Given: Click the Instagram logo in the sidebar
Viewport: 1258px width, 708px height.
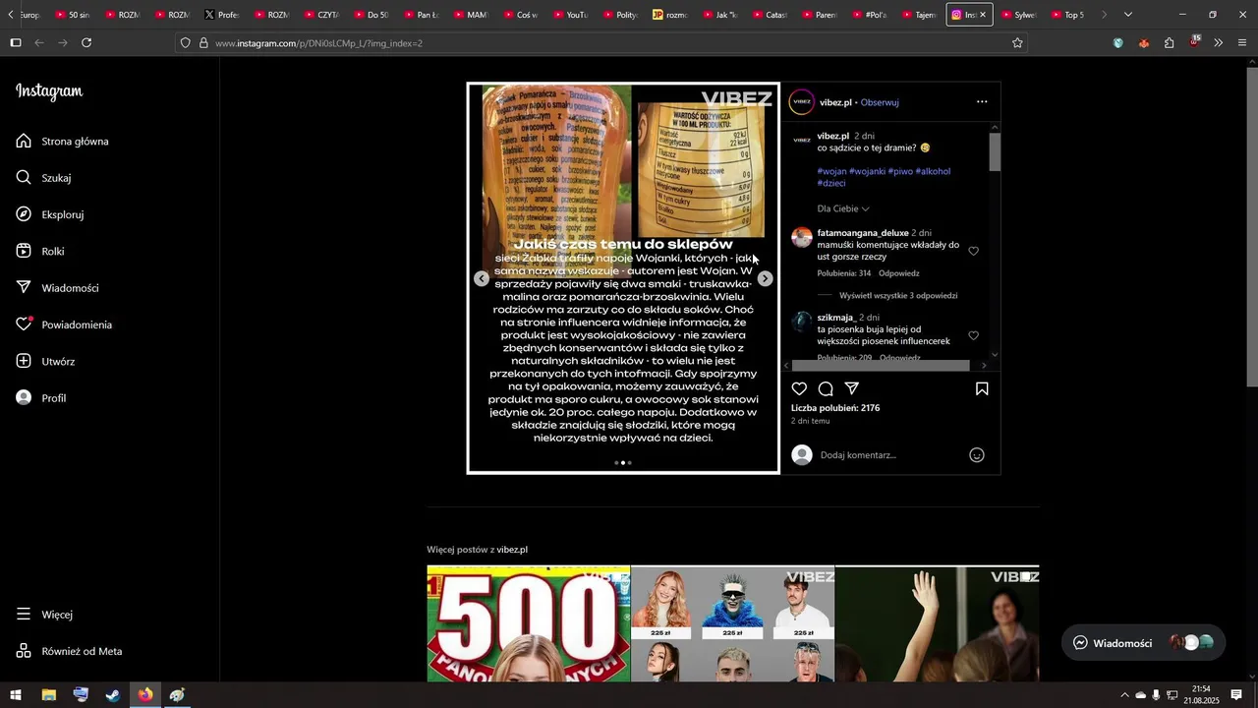Looking at the screenshot, I should 49,91.
